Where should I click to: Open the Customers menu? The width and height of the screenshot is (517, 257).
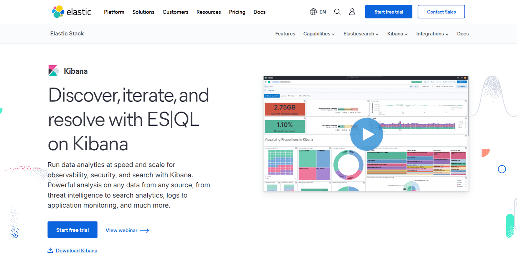[175, 12]
